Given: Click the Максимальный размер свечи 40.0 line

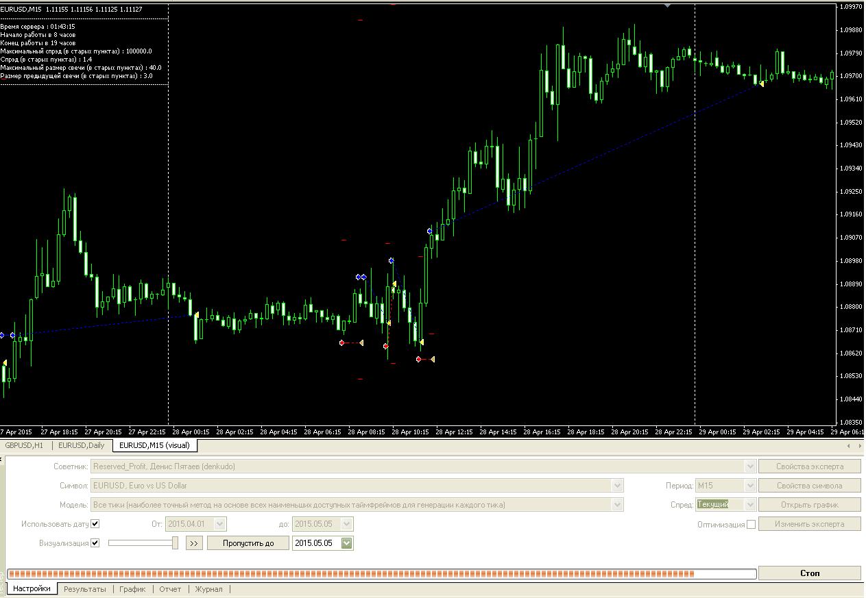Looking at the screenshot, I should (x=81, y=68).
